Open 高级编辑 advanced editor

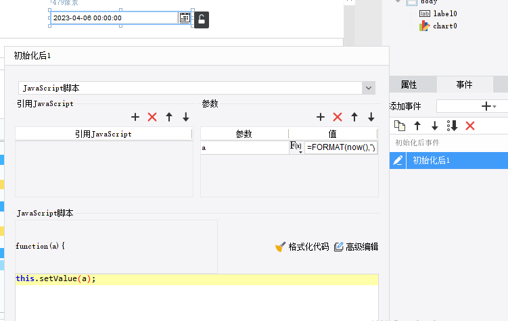click(356, 247)
